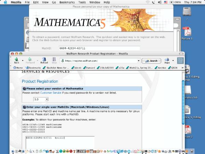205x154 pixels.
Task: Click inside the MathID entry text area
Action: click(60, 142)
